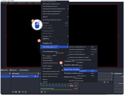Pop out the transitions dock with its header icon
This screenshot has height=95, width=124.
(112, 74)
